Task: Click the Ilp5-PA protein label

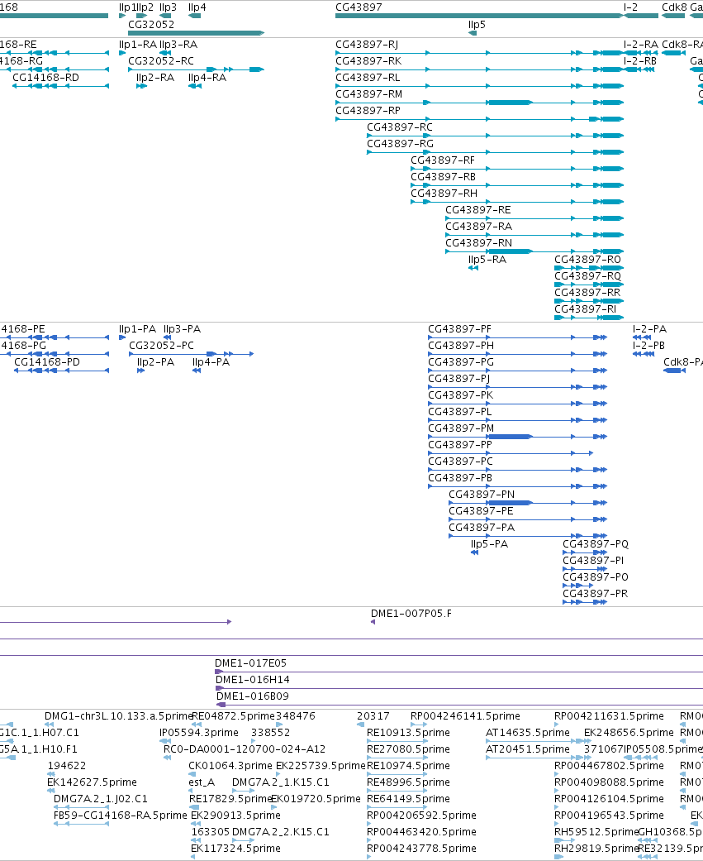Action: point(490,543)
